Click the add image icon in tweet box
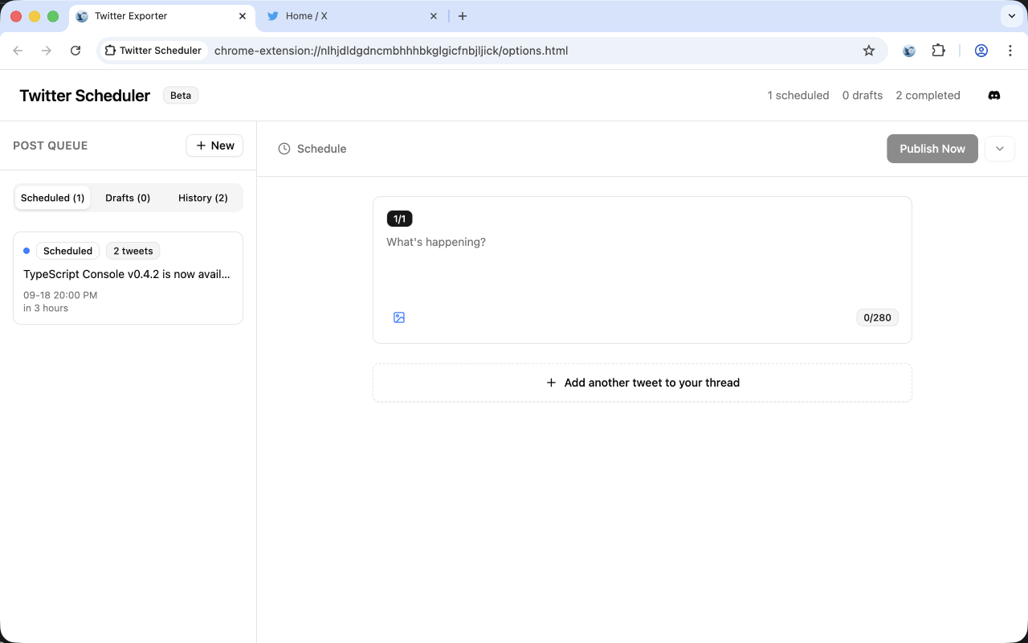The width and height of the screenshot is (1028, 643). [399, 317]
